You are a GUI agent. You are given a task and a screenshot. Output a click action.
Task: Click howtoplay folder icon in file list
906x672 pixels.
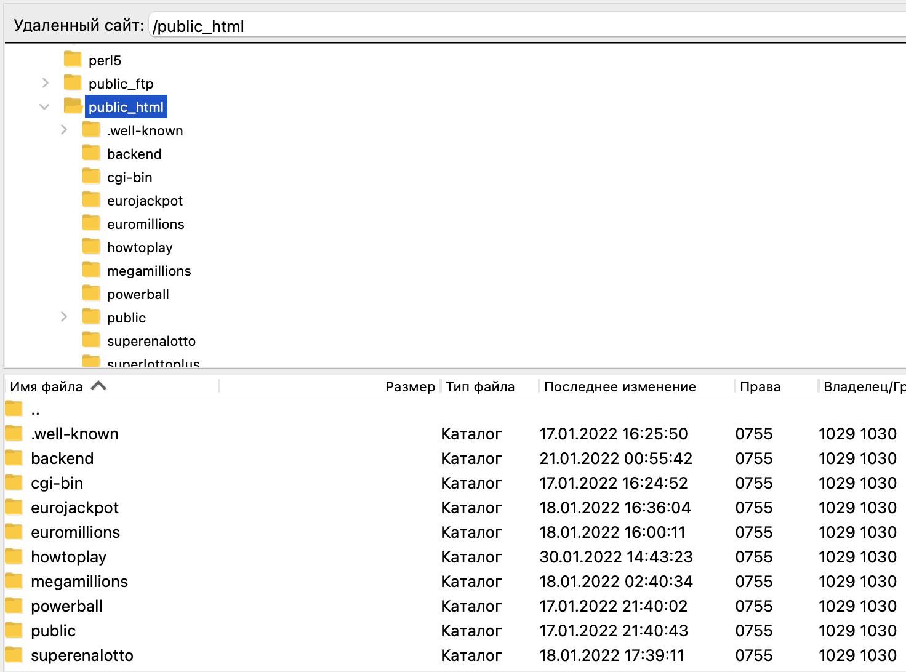14,556
